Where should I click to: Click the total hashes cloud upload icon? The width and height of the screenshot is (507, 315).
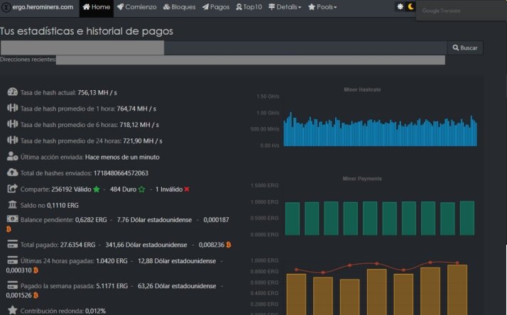(12, 172)
